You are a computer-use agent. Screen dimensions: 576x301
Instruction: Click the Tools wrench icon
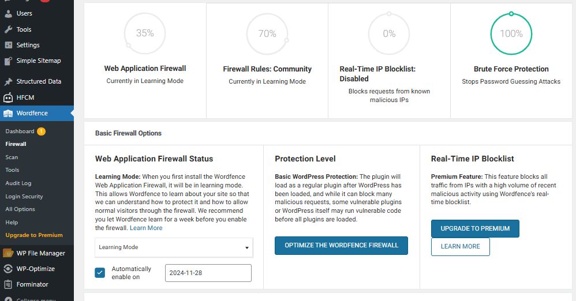click(x=8, y=29)
